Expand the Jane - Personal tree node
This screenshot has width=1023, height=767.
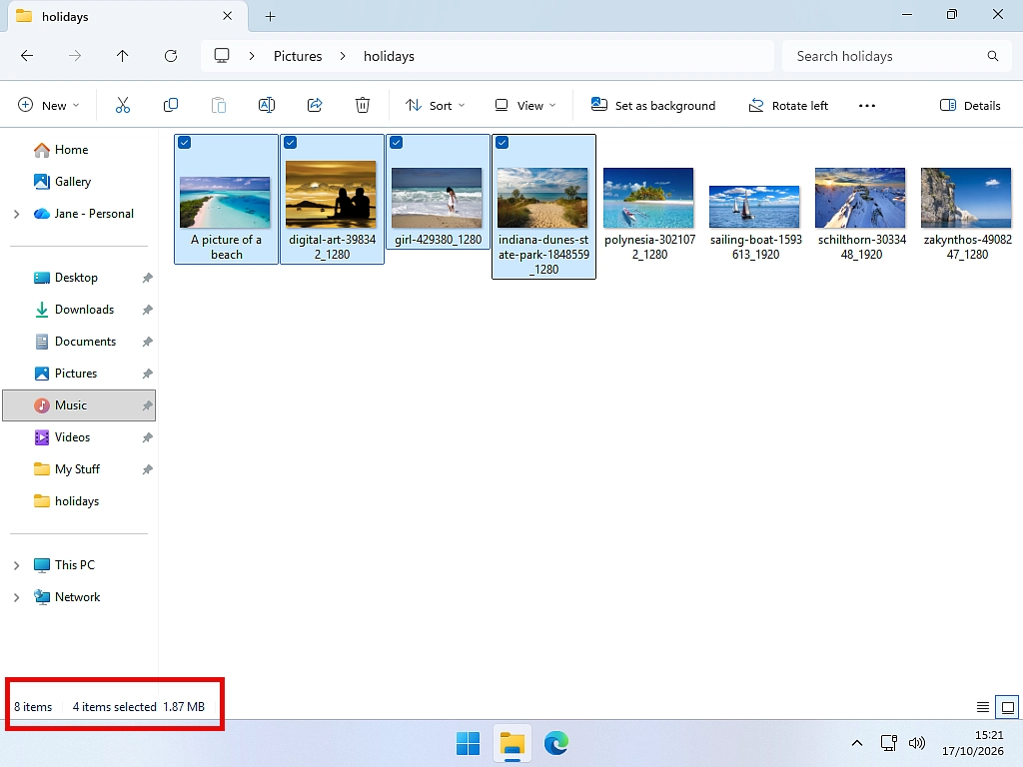pos(16,214)
